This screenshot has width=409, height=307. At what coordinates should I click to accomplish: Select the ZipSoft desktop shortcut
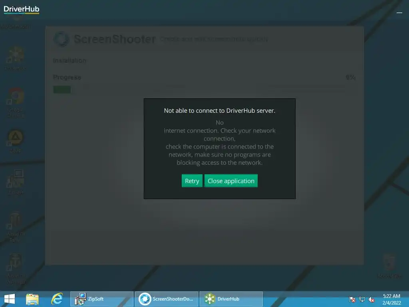(x=15, y=182)
